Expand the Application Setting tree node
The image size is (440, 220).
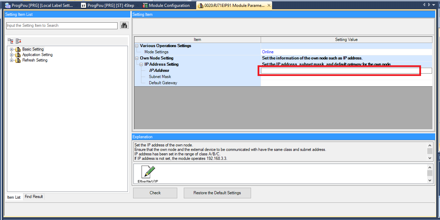[x=12, y=55]
